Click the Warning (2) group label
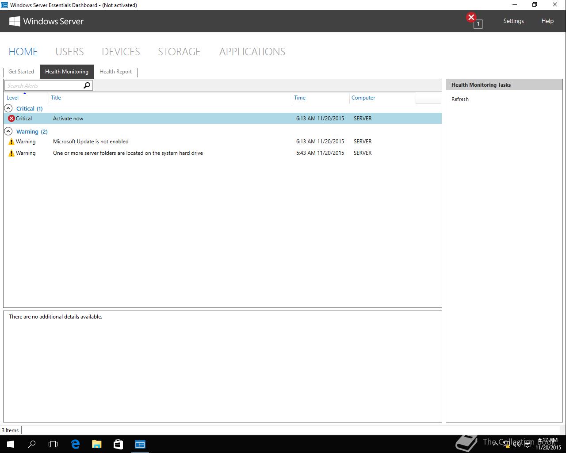The height and width of the screenshot is (453, 566). (32, 131)
